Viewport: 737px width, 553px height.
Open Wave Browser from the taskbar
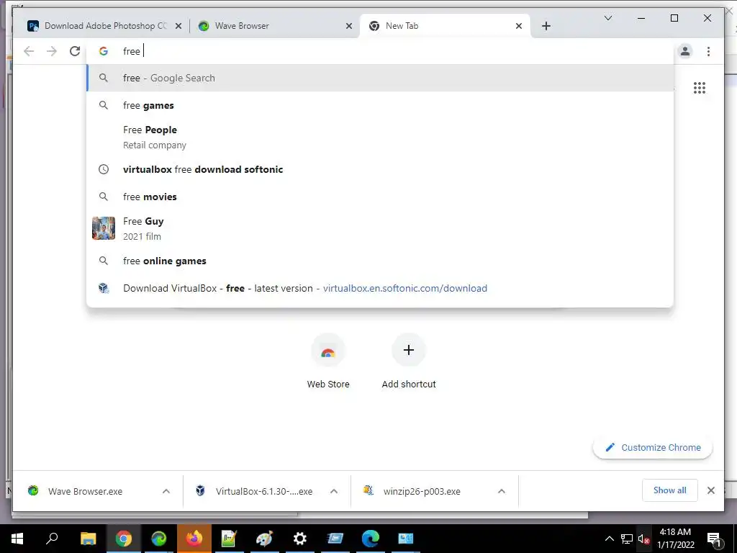pos(159,539)
